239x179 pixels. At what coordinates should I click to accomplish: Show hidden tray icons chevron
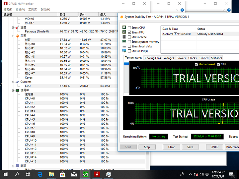[x=191, y=174]
